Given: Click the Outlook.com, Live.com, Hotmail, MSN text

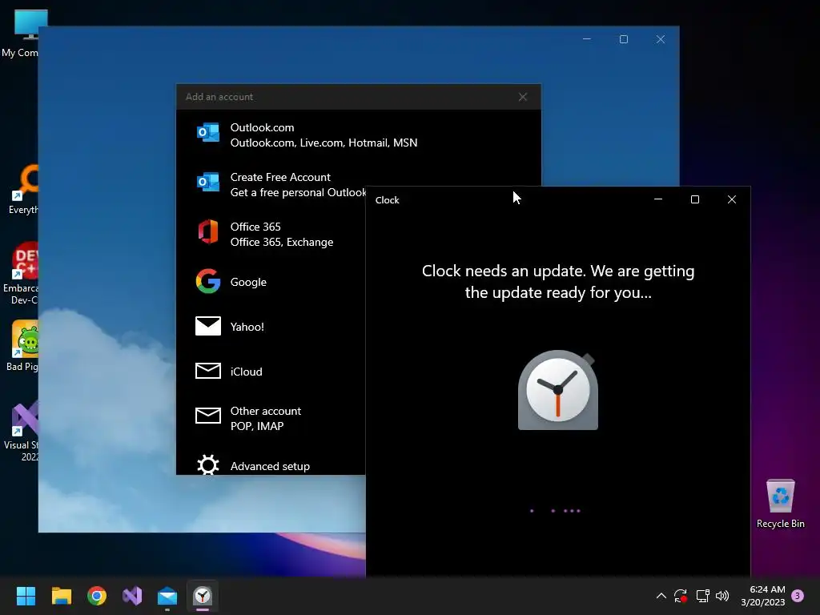Looking at the screenshot, I should 324,143.
